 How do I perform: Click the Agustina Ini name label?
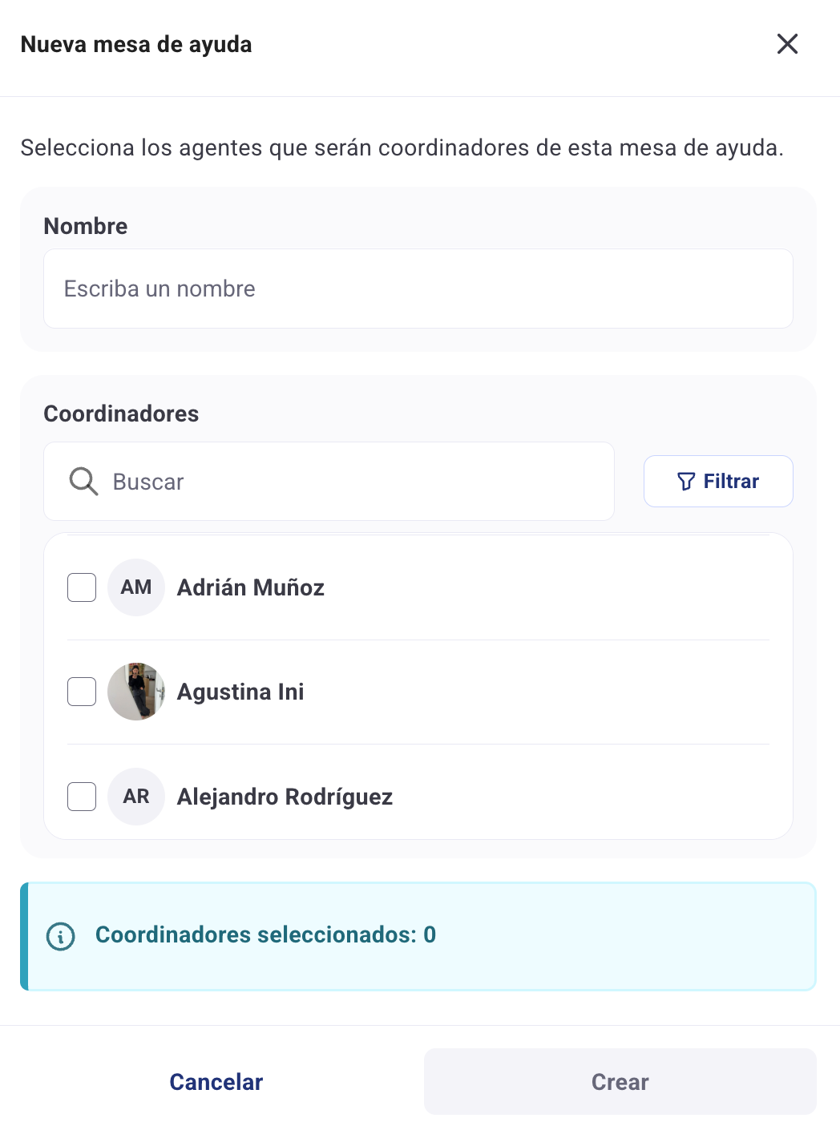240,692
